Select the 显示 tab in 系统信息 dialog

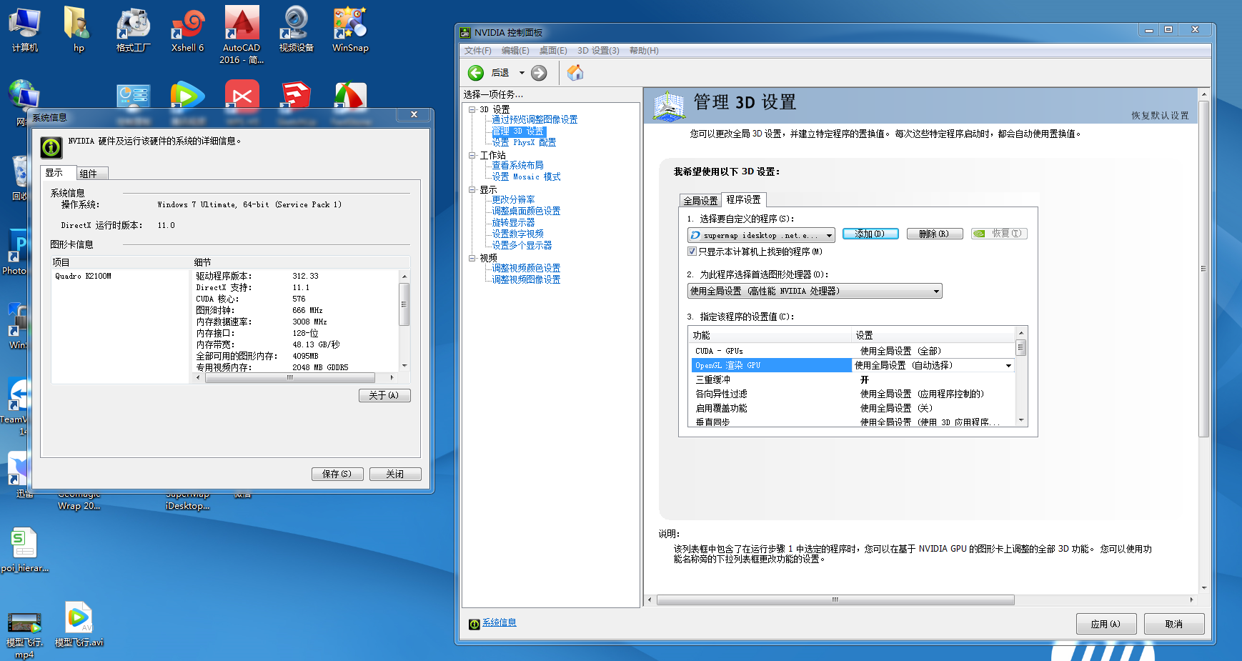[56, 173]
